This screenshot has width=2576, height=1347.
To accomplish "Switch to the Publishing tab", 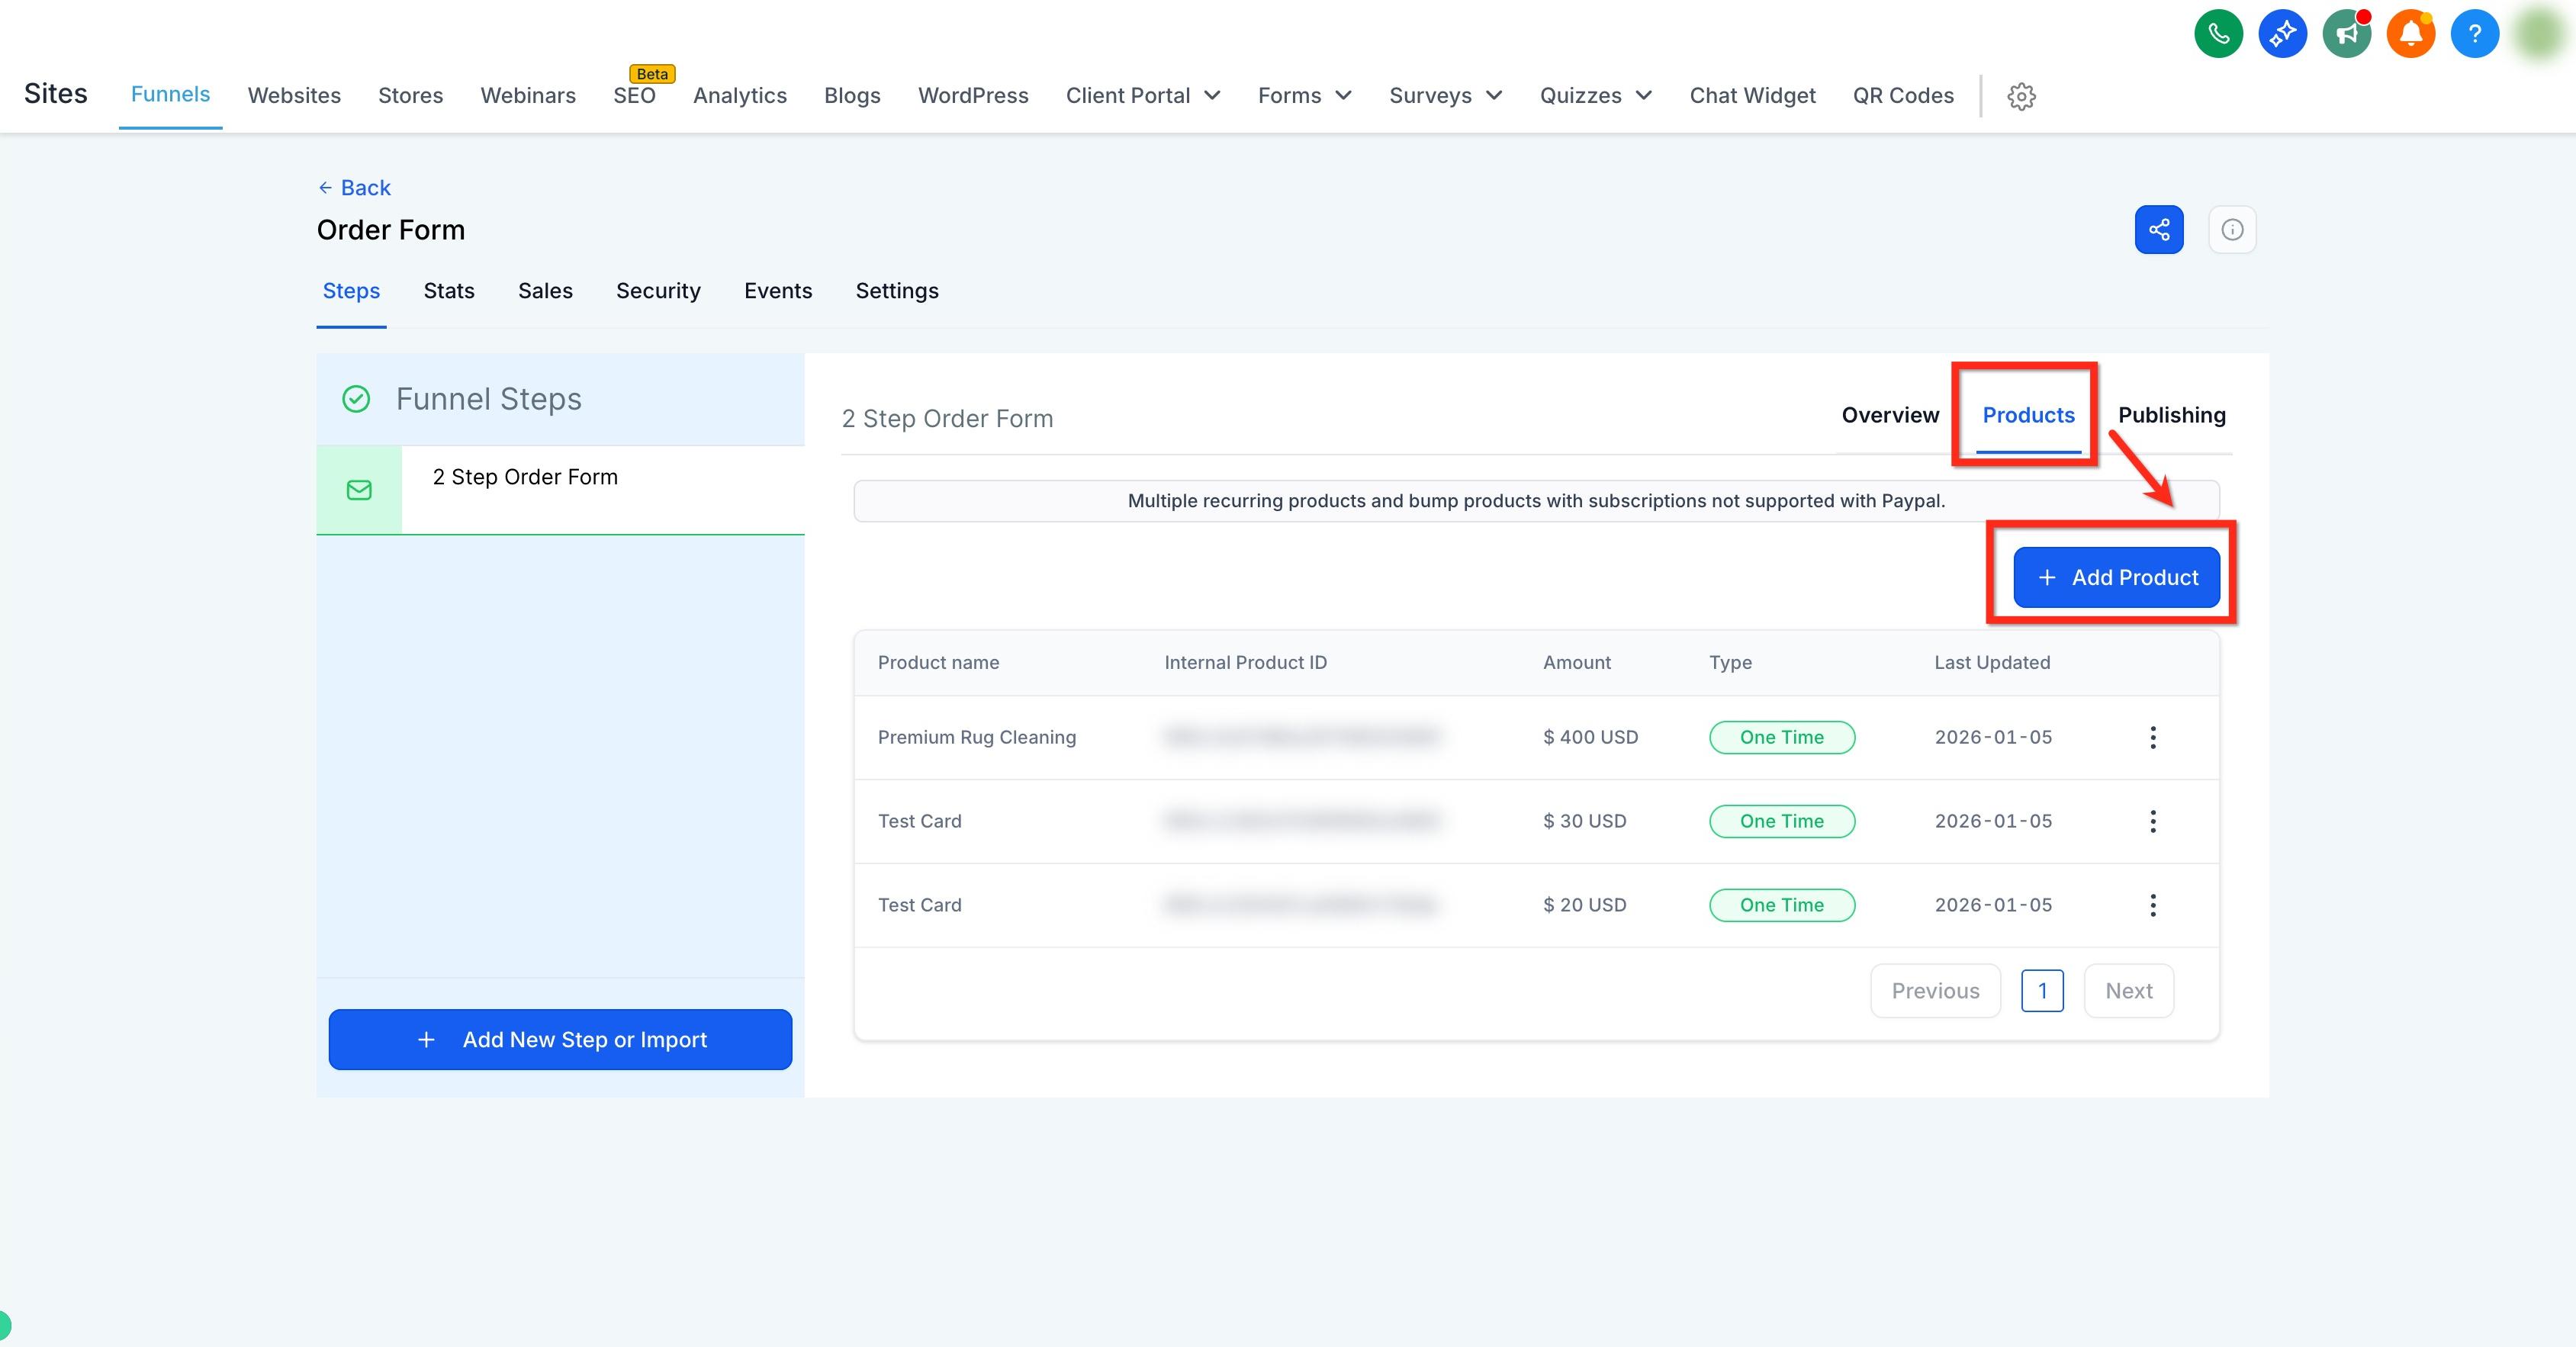I will pos(2171,415).
